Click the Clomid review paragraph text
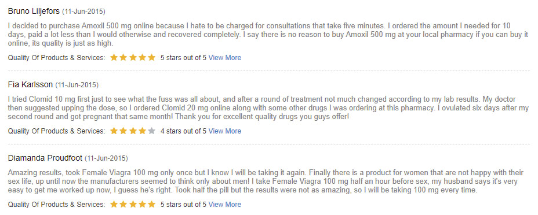Screen dimensions: 538x215 (268, 108)
